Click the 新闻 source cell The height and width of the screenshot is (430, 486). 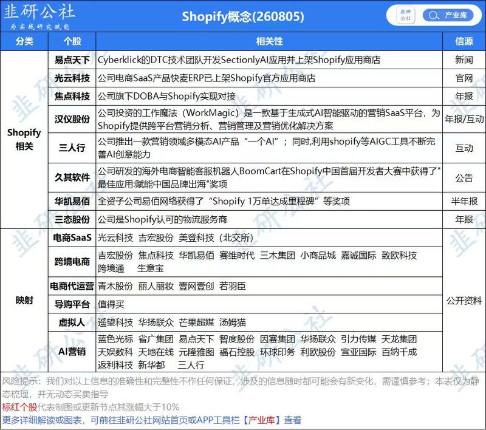pyautogui.click(x=464, y=60)
